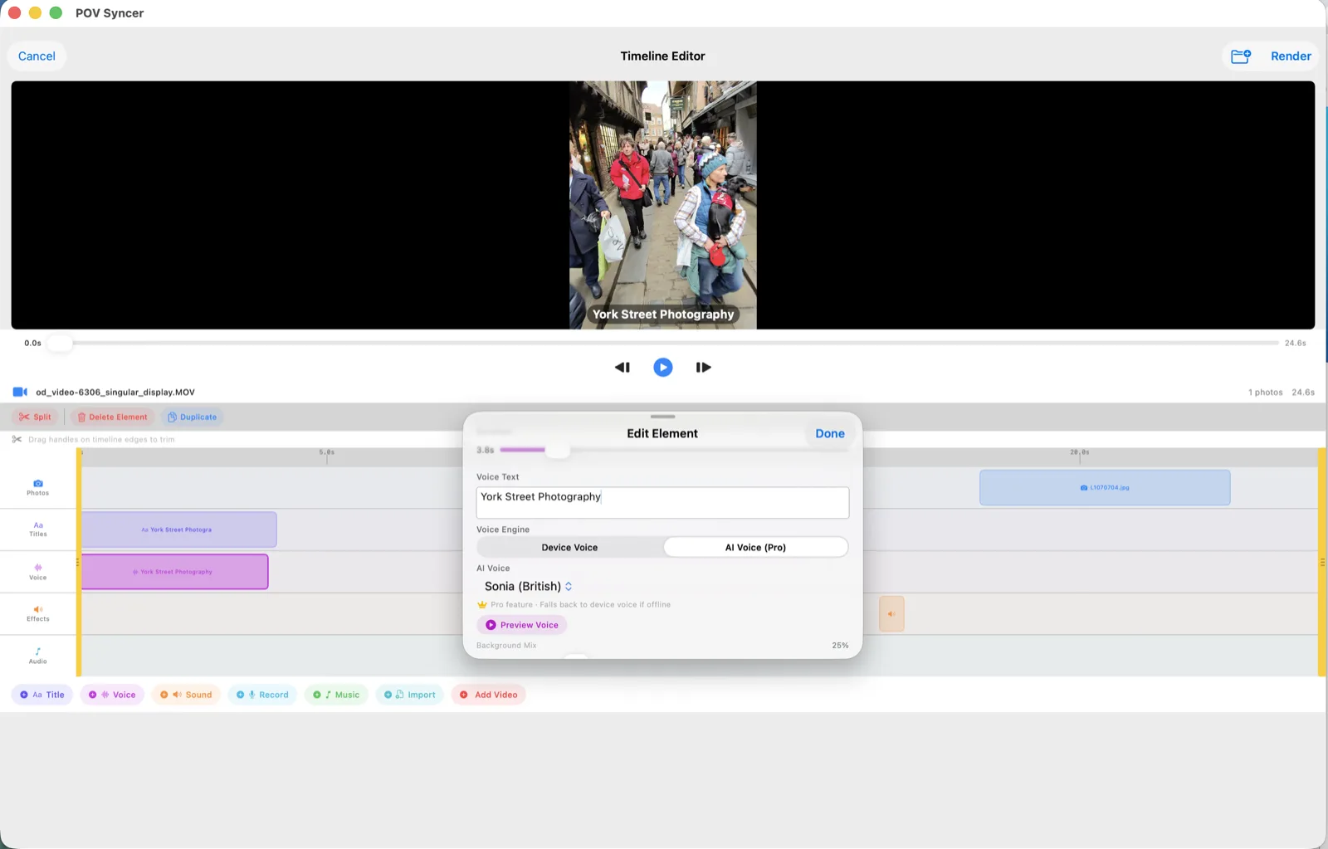Duplicate the selected element
1328x849 pixels.
192,417
